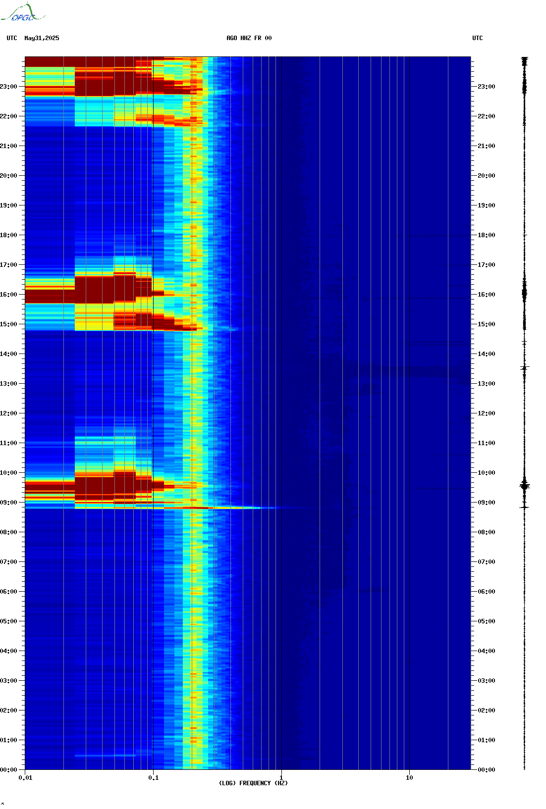Click the 19:00 label on the right time axis
The width and height of the screenshot is (546, 809).
(486, 205)
